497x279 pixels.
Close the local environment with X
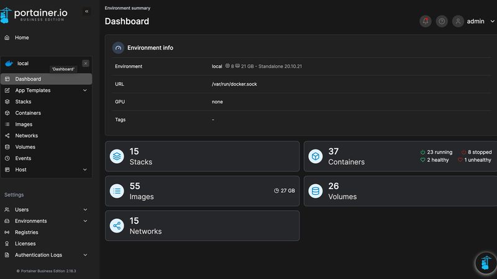point(86,63)
